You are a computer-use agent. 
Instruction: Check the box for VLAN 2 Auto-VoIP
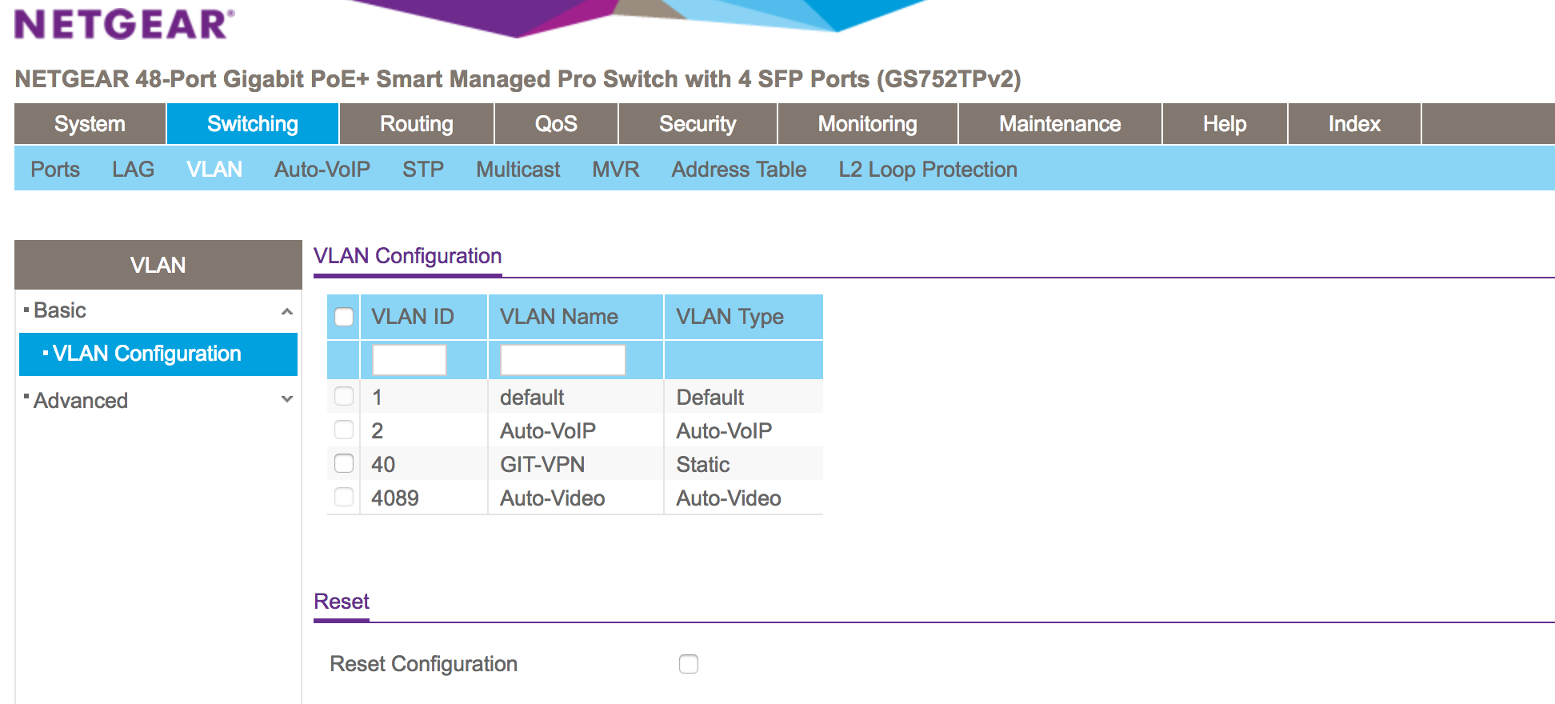point(344,430)
